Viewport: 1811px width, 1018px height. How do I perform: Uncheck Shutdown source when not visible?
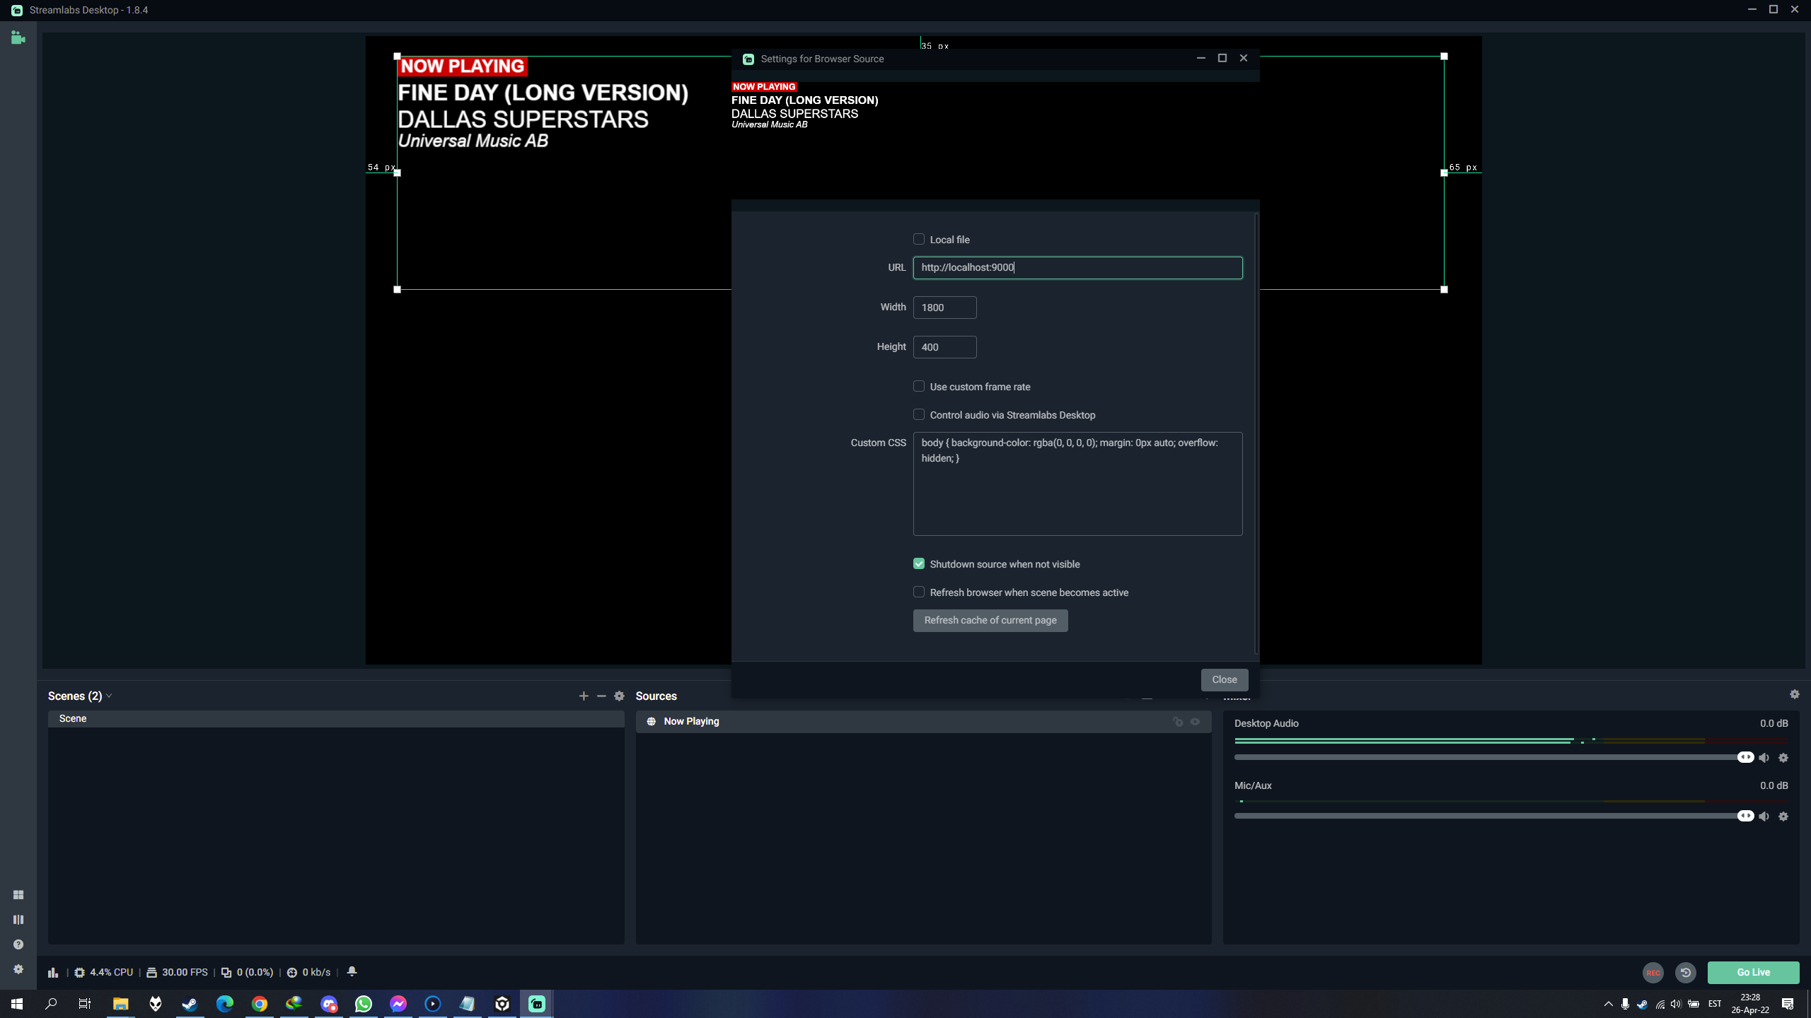point(919,564)
